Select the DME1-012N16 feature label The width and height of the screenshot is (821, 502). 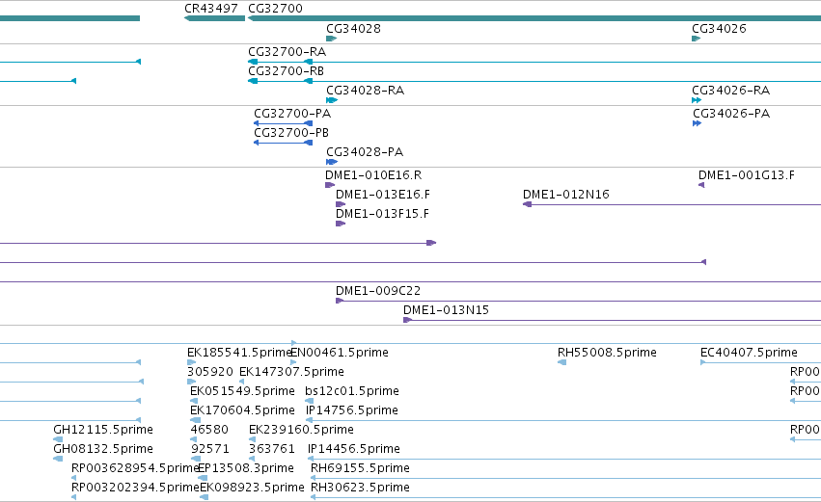click(566, 194)
